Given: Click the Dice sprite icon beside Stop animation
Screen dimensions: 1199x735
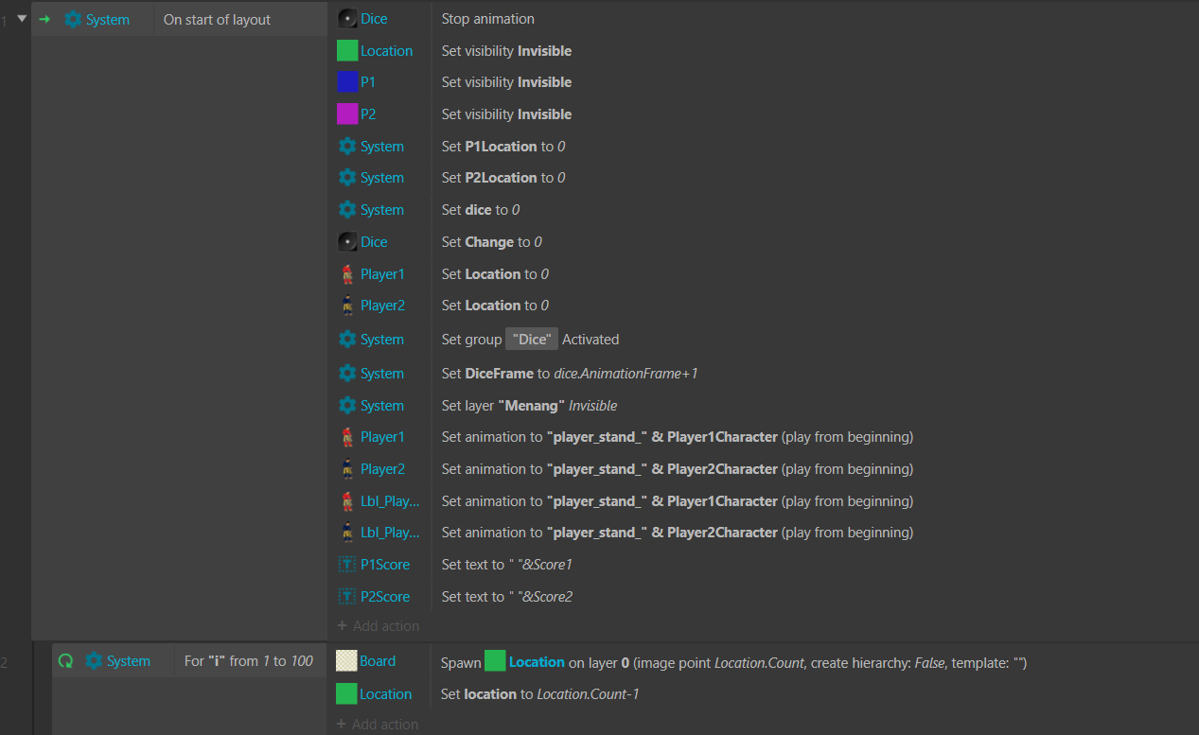Looking at the screenshot, I should pos(347,19).
